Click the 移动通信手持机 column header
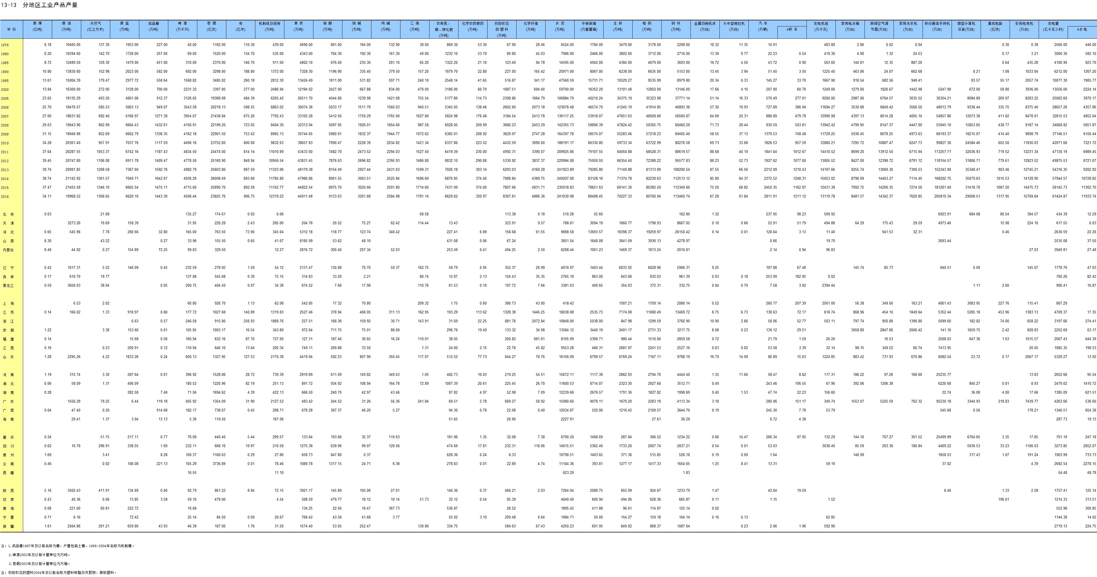 tap(937, 29)
